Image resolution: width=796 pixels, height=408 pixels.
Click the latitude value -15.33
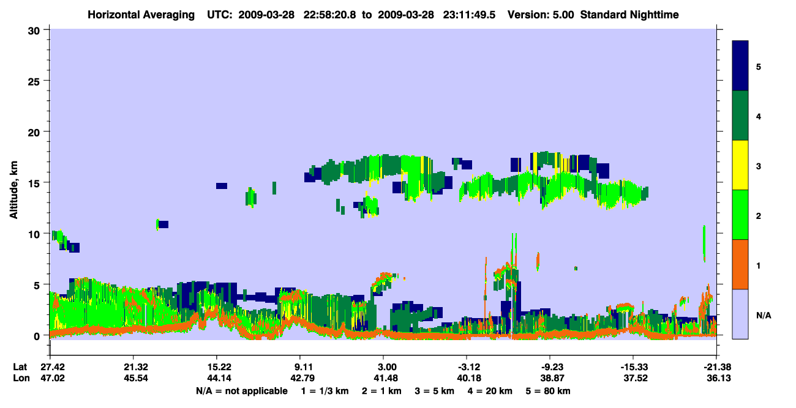(633, 367)
